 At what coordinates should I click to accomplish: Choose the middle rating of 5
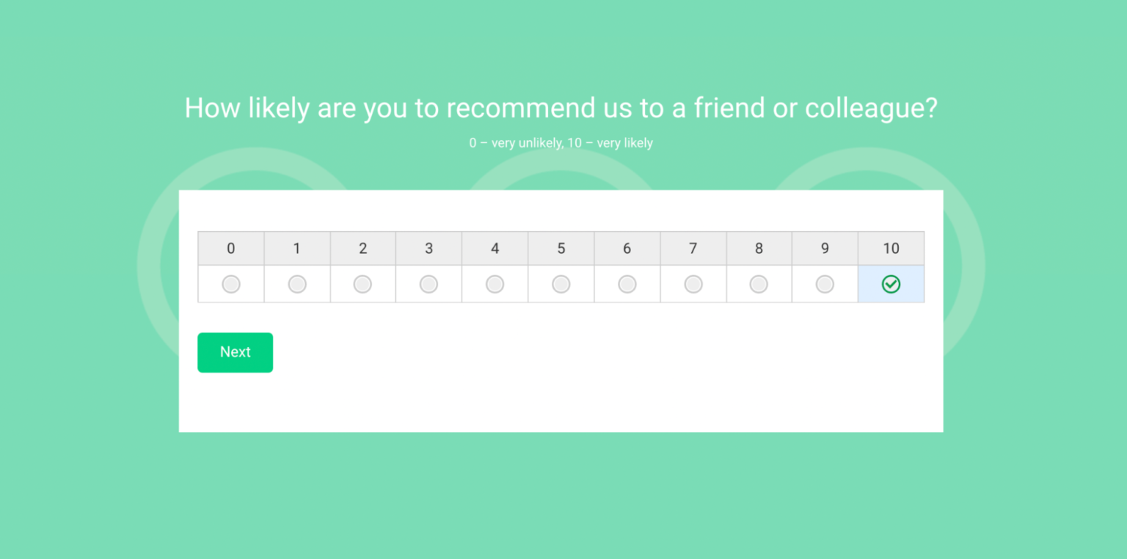point(561,284)
